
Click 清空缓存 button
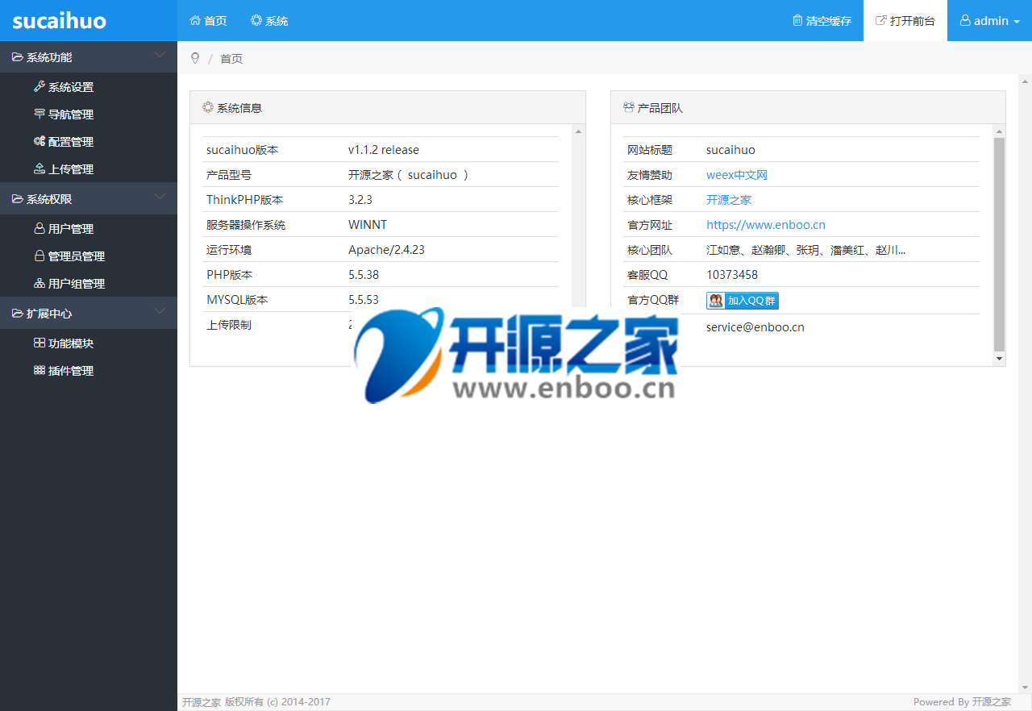[x=822, y=20]
